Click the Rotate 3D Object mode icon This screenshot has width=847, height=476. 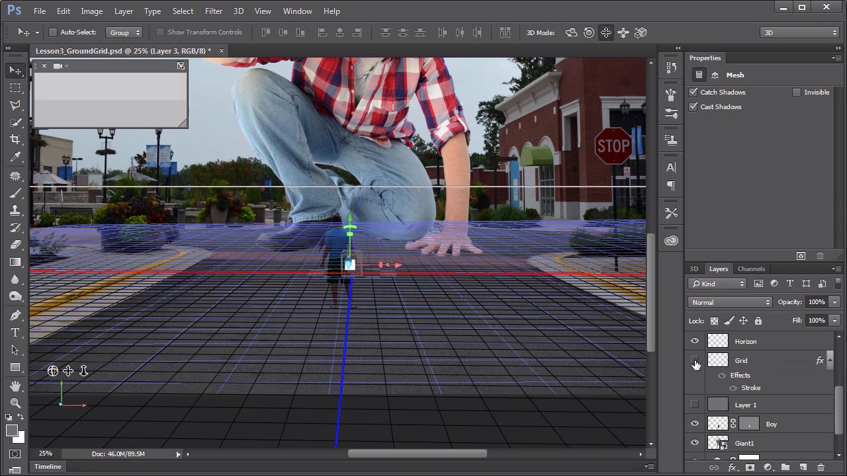571,32
